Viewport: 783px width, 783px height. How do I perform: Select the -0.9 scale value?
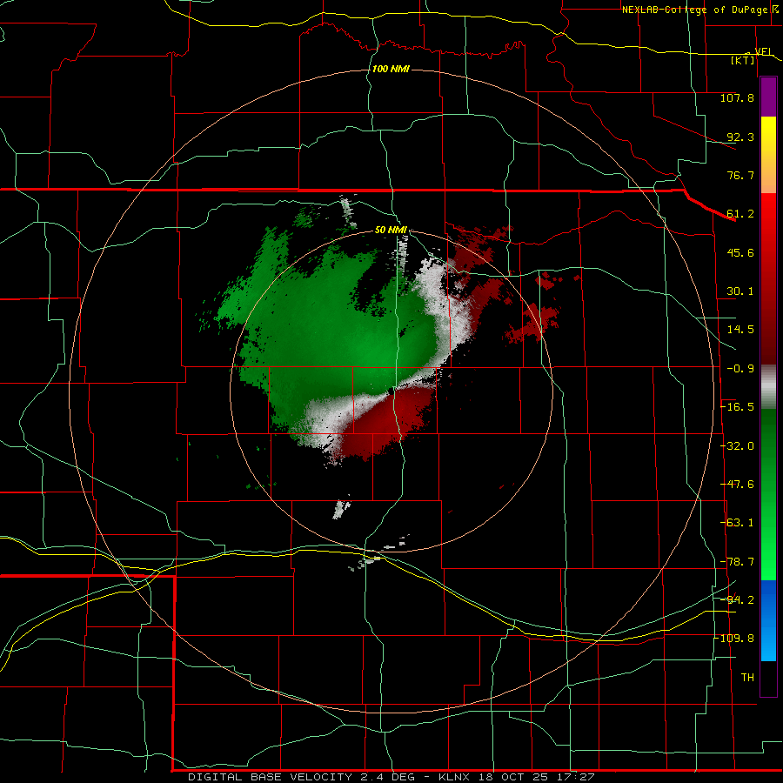coord(740,369)
